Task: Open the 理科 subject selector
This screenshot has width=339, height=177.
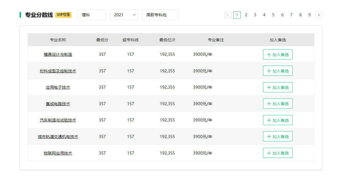Action: (92, 15)
